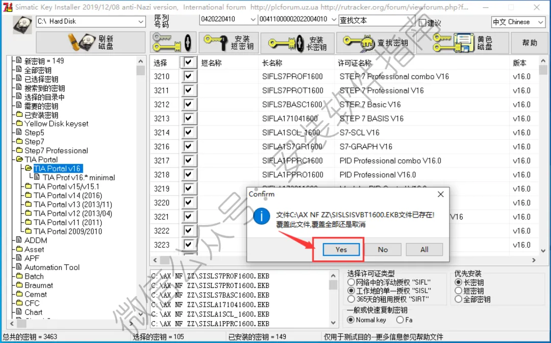Select the 全部密钥 priority radio option
The height and width of the screenshot is (343, 551).
click(458, 299)
